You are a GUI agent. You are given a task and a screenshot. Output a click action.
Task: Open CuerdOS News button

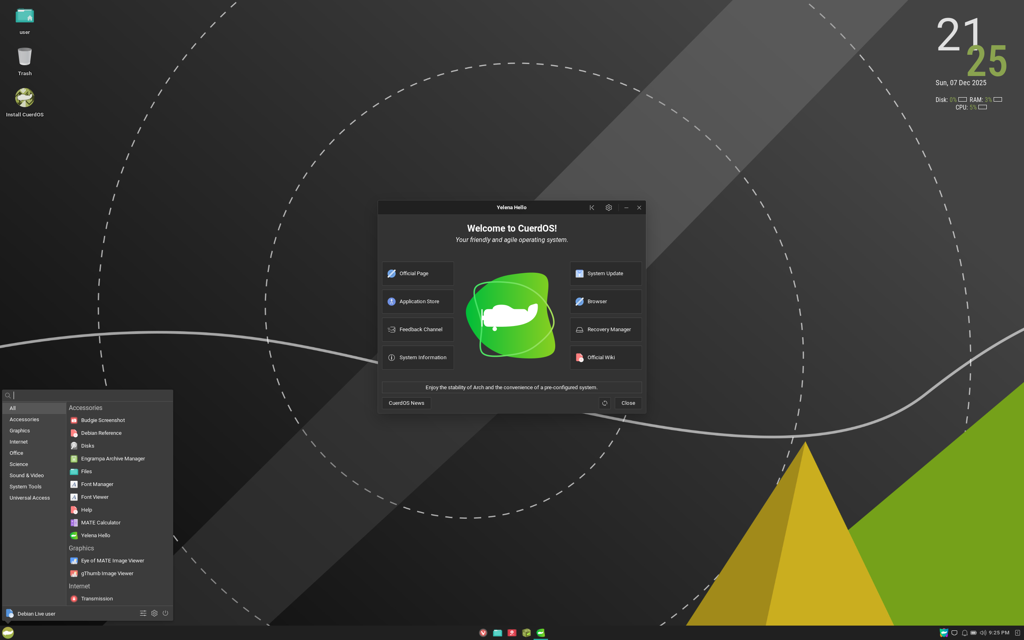[406, 403]
